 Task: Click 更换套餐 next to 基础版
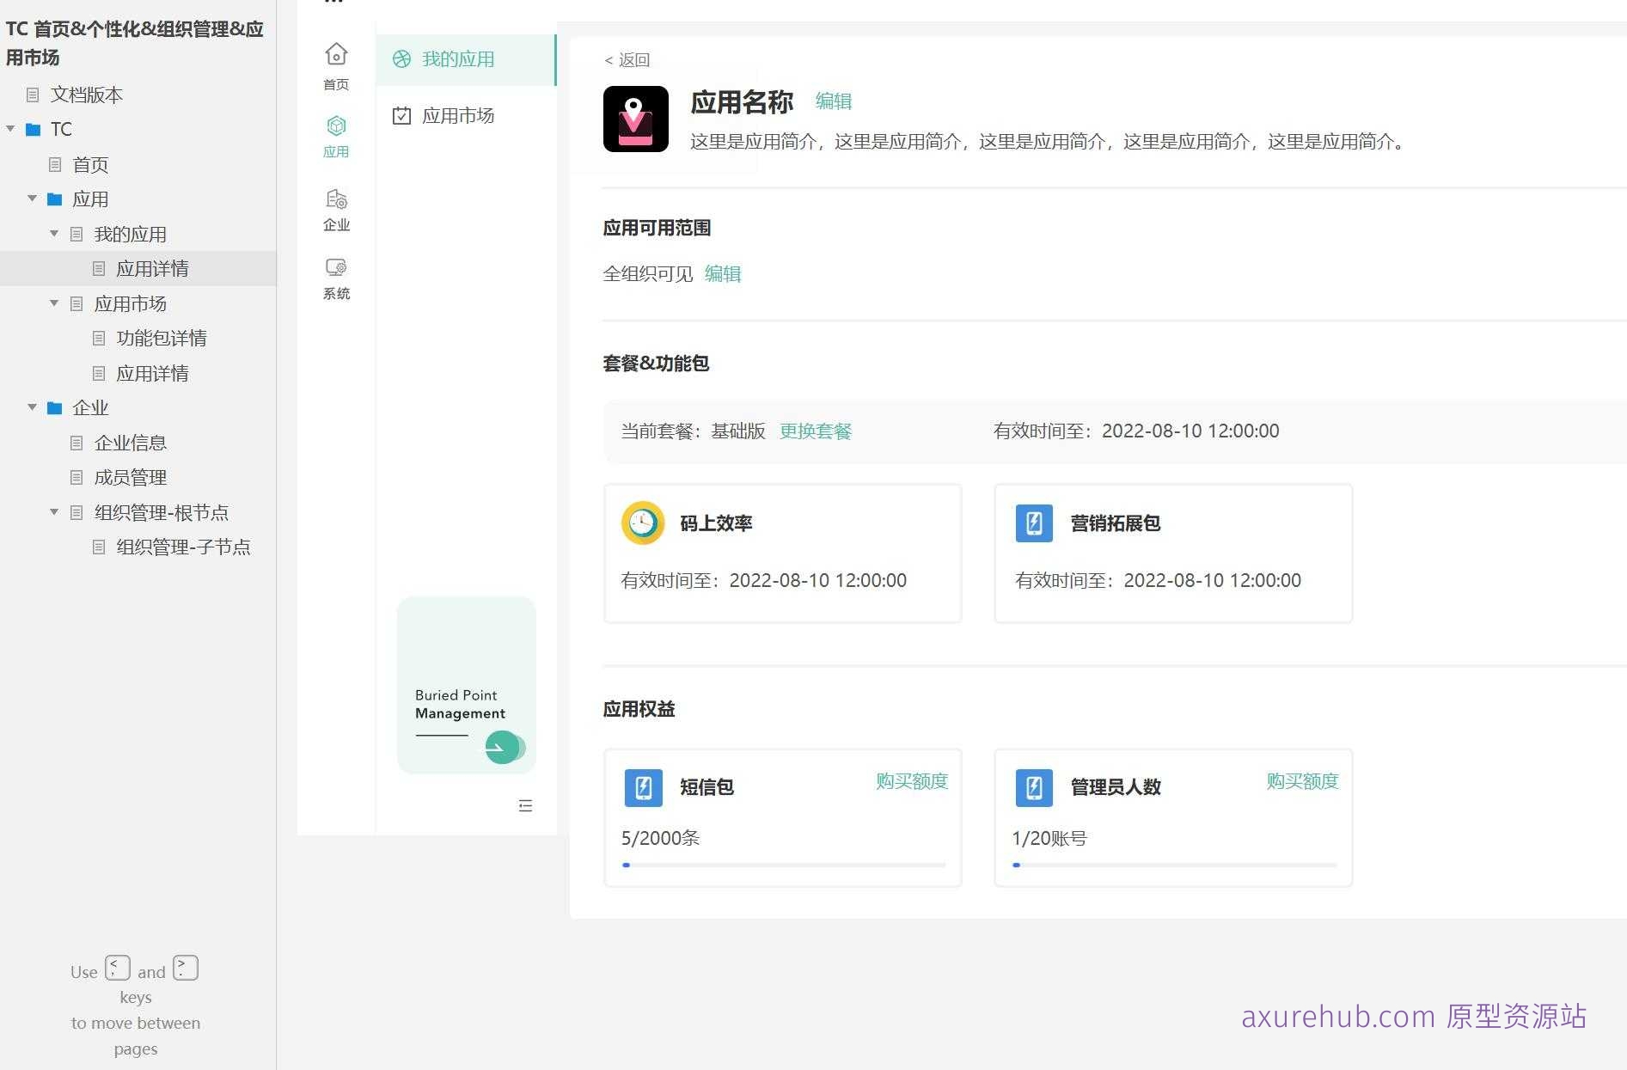(x=815, y=431)
